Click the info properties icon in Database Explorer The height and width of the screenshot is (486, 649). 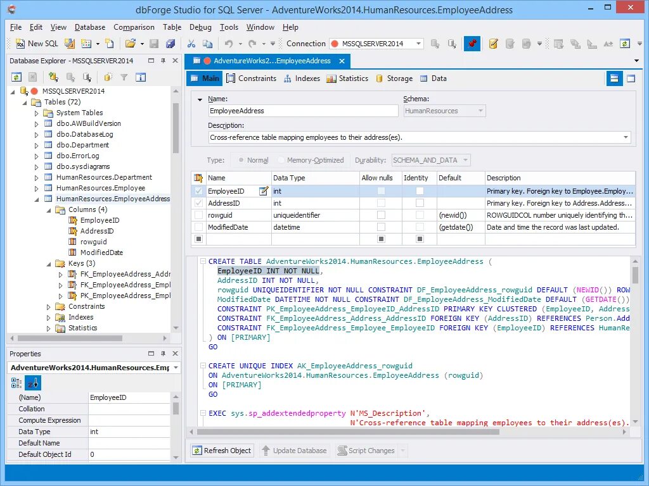coord(141,77)
